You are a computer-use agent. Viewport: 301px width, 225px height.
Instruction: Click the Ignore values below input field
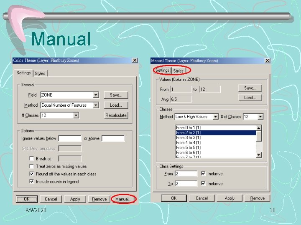point(70,138)
